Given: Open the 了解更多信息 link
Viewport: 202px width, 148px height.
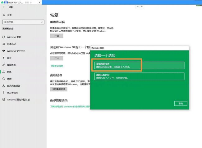Looking at the screenshot, I should (57, 66).
